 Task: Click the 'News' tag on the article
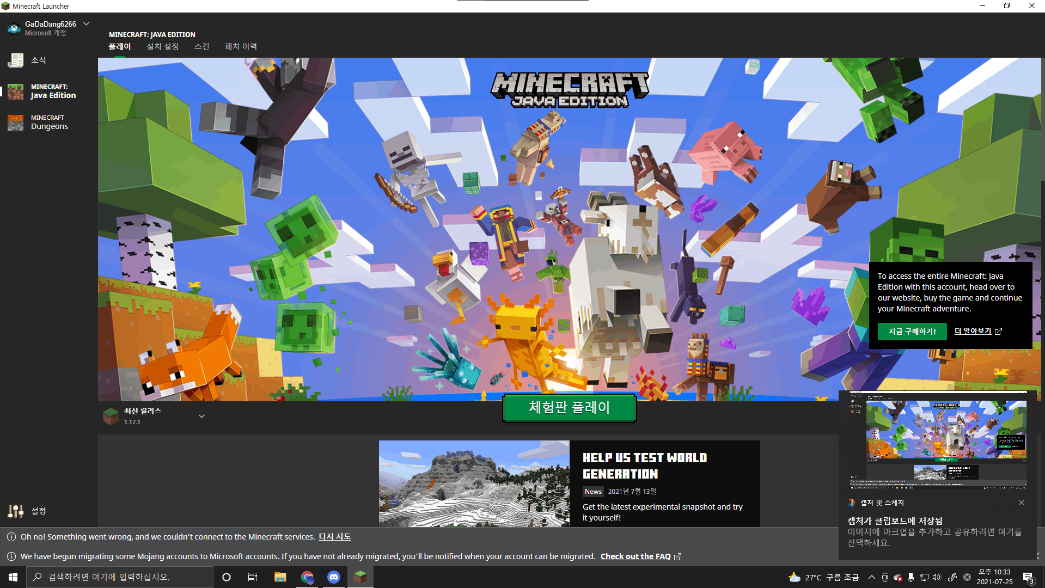[593, 492]
